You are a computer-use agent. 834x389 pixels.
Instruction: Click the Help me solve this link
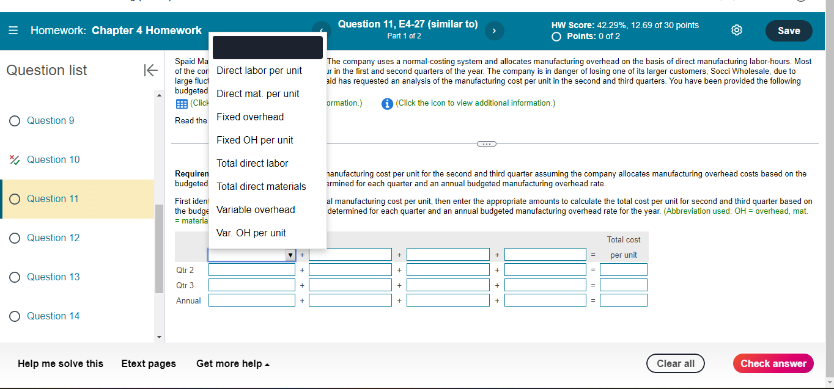point(61,363)
